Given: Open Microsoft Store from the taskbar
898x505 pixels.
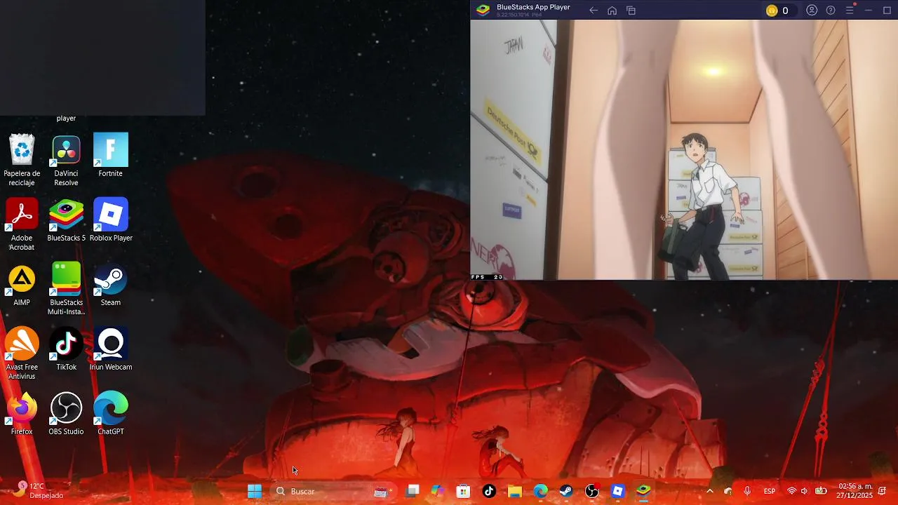Looking at the screenshot, I should pyautogui.click(x=463, y=492).
